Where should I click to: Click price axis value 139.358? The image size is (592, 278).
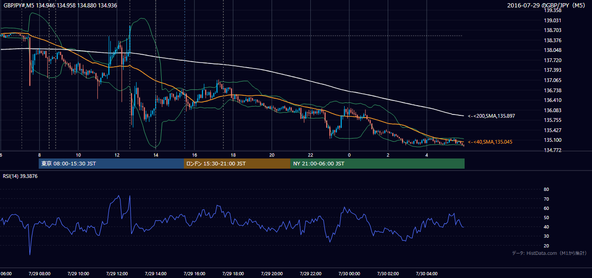click(x=553, y=10)
